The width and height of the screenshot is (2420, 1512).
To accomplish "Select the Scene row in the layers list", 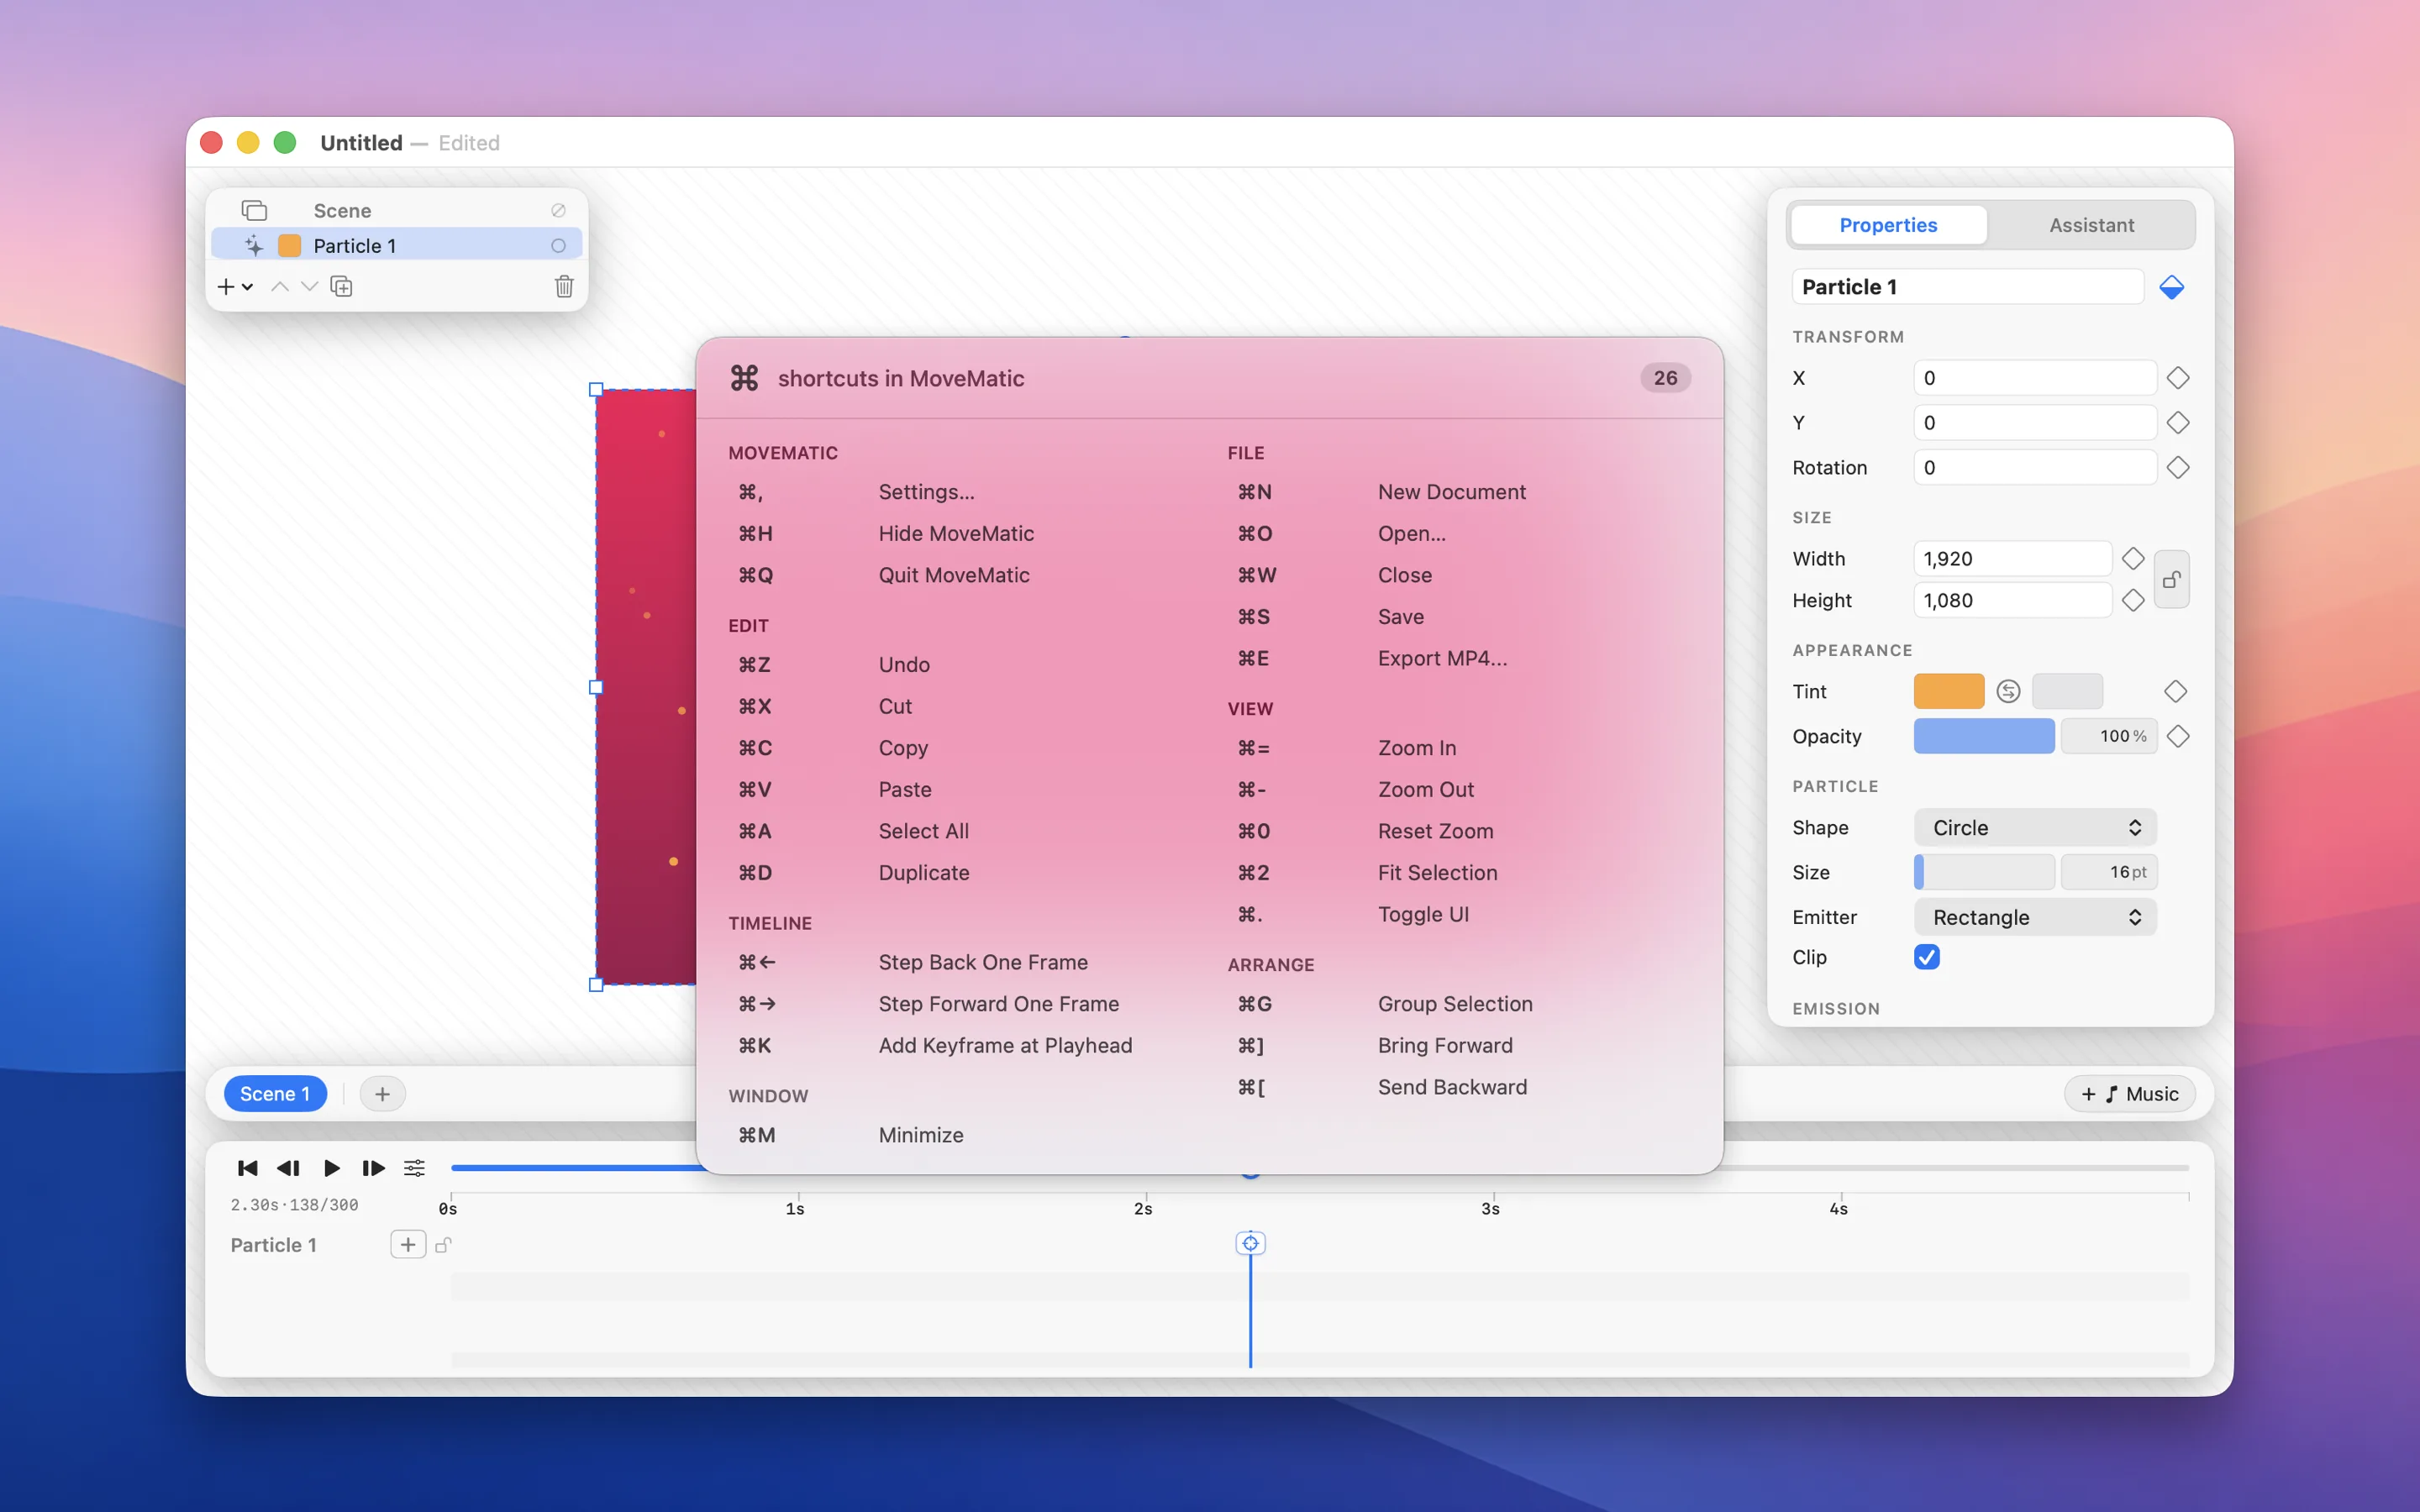I will [396, 210].
